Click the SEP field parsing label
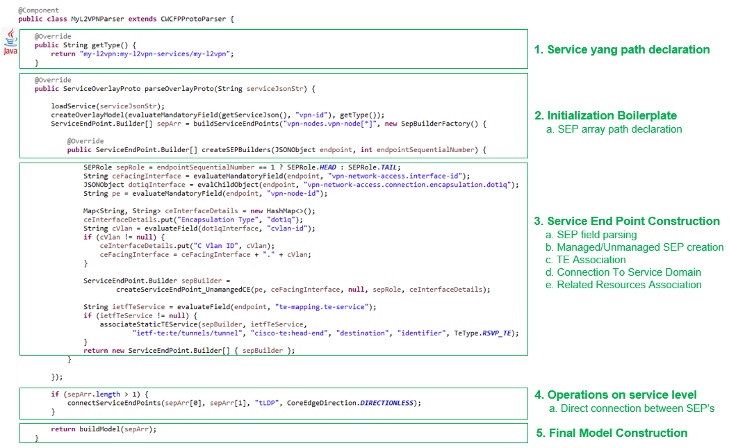The image size is (729, 448). click(591, 235)
